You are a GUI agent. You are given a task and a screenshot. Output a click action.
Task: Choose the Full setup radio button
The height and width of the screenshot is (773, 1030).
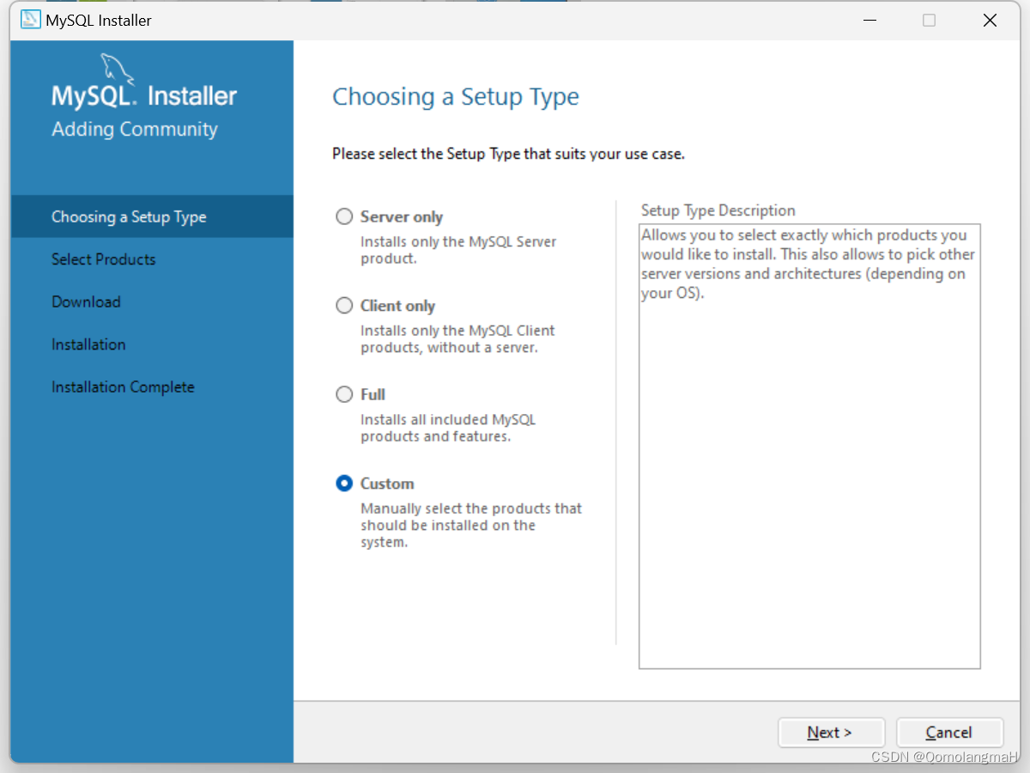344,394
